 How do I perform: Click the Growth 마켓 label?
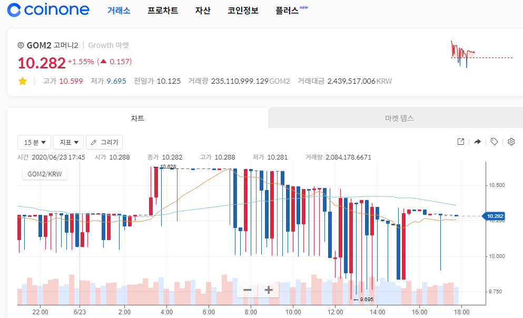[108, 45]
